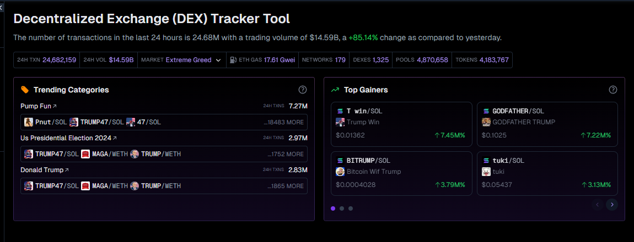Click TRUMP/WETH token icon in Donald Trump row

click(135, 186)
